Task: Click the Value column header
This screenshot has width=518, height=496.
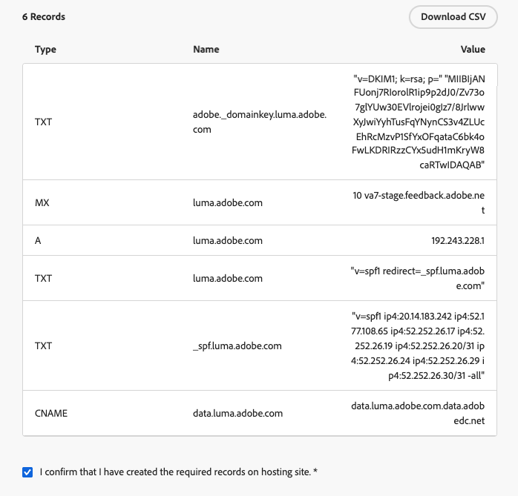Action: point(472,50)
